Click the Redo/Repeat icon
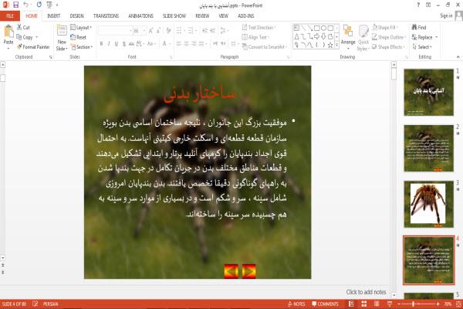Screen dimensions: 463x309 click(x=39, y=5)
